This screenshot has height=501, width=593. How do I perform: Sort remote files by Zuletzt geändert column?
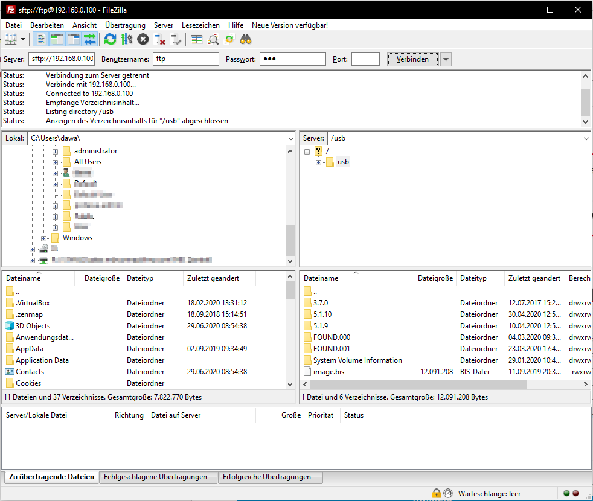(x=534, y=278)
